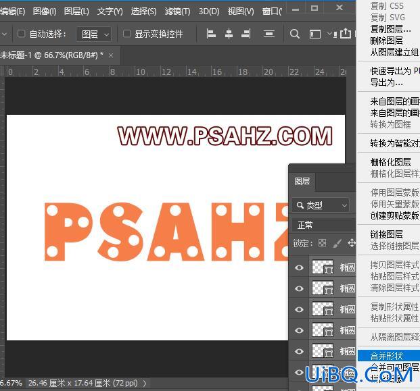
Task: Open the 图层(L) menu
Action: click(x=76, y=11)
